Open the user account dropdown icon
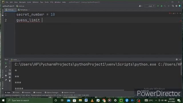Screen dimensions: 183x103 [140, 6]
